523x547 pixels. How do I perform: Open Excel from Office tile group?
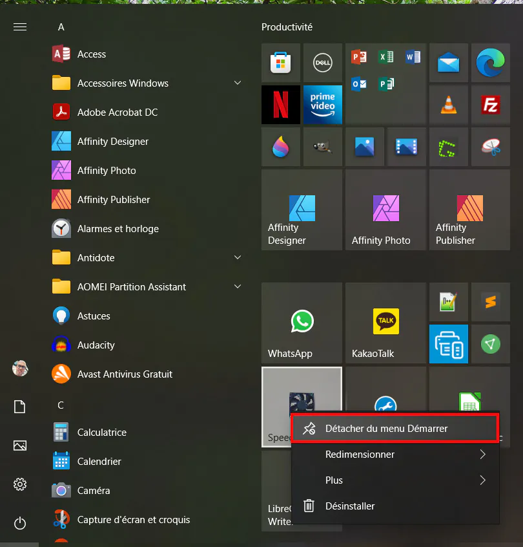[x=386, y=57]
